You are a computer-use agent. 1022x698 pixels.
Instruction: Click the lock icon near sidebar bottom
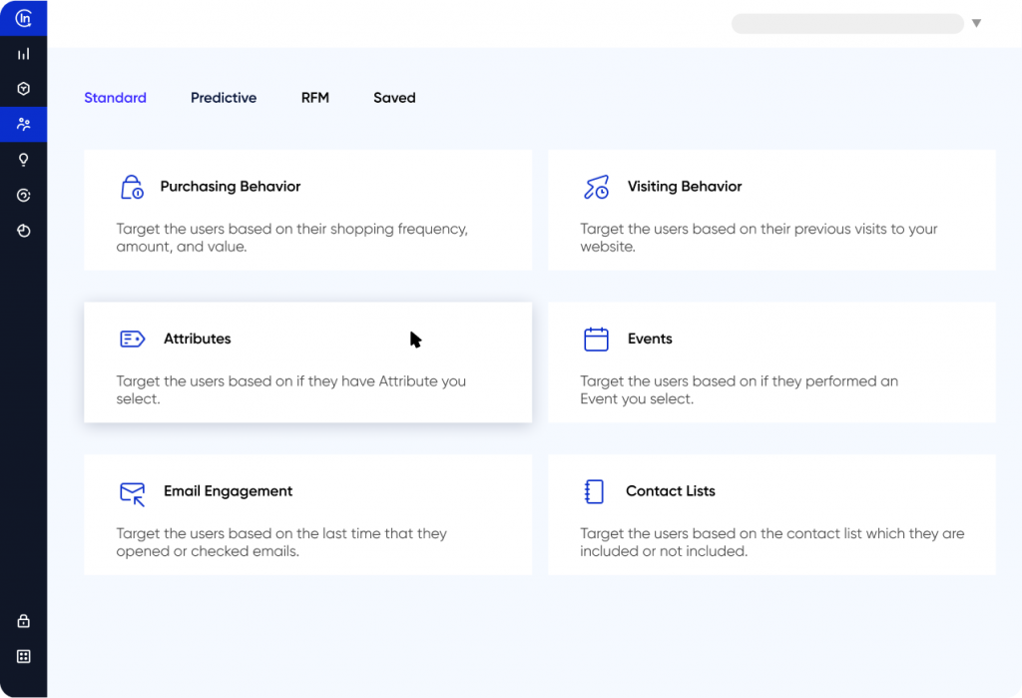[23, 620]
